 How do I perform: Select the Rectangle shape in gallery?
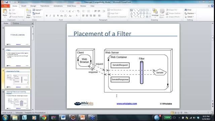tap(141, 10)
